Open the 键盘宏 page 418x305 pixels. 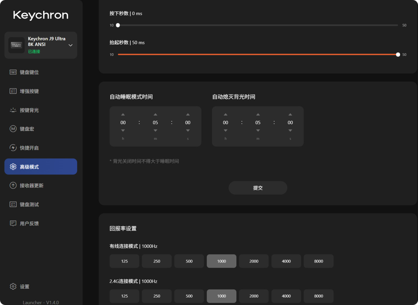coord(41,129)
